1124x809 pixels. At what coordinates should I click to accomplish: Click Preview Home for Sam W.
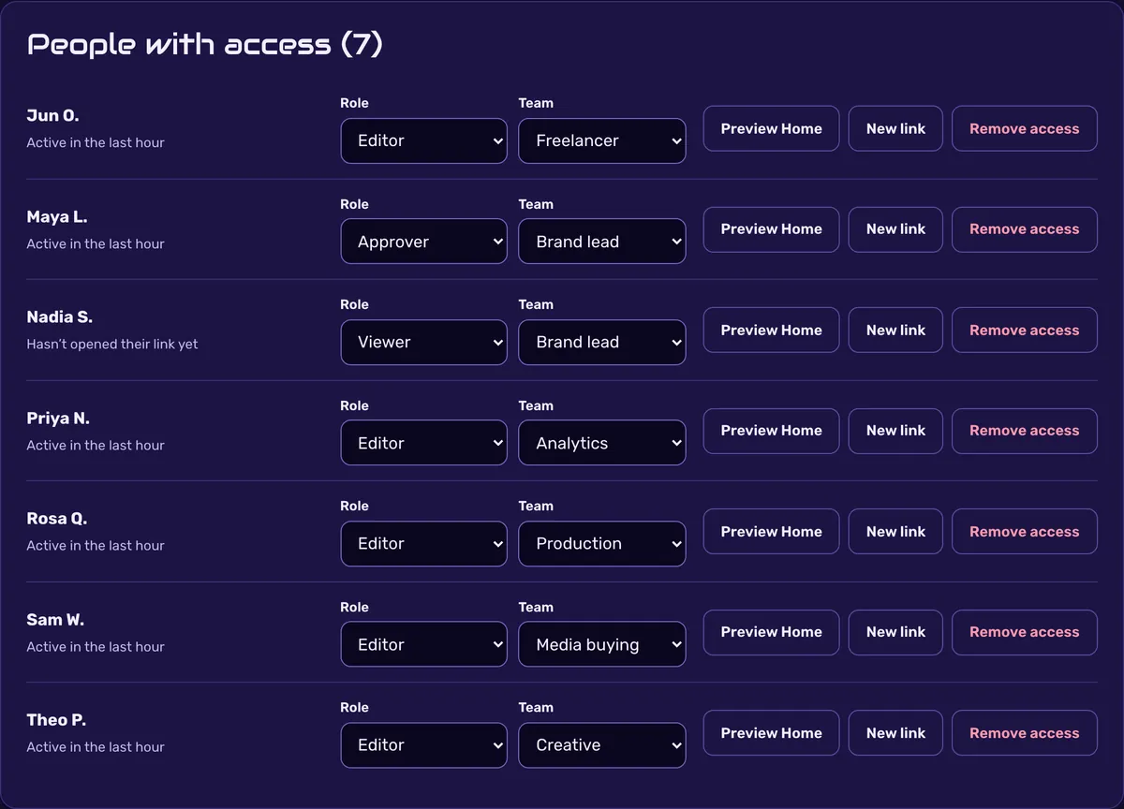(x=771, y=632)
